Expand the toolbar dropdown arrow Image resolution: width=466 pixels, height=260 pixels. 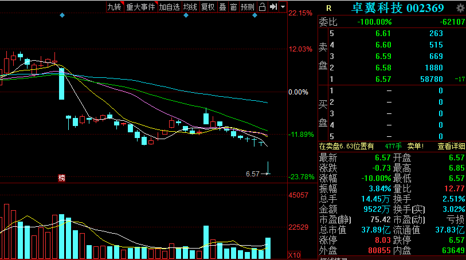(x=283, y=7)
